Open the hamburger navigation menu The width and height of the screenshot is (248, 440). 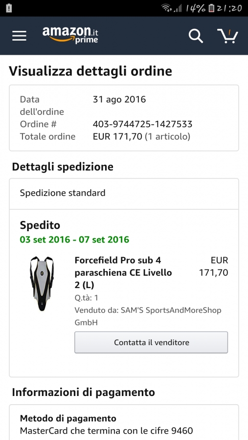pyautogui.click(x=19, y=36)
